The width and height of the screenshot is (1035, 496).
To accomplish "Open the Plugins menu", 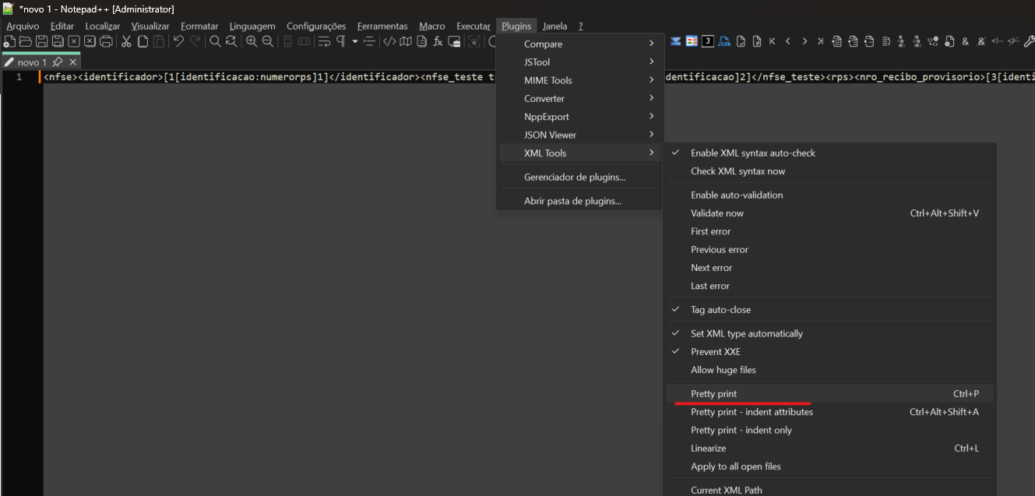I will [x=516, y=26].
